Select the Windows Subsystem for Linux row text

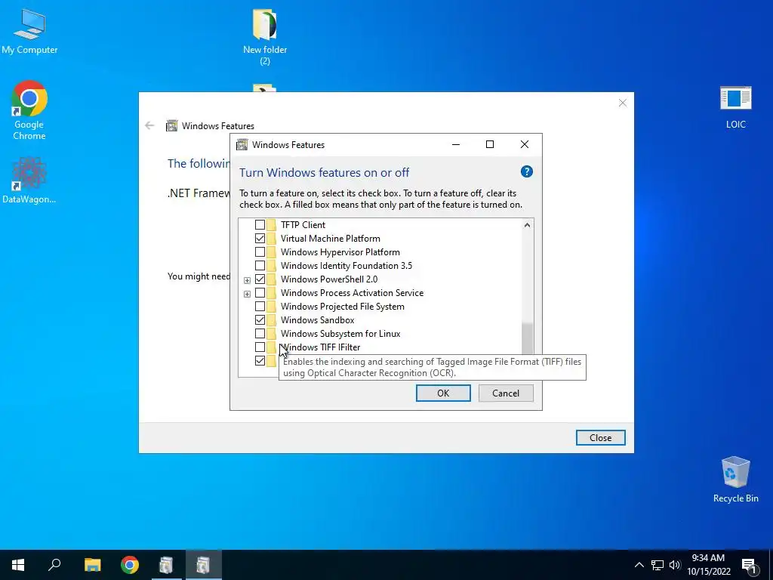tap(340, 333)
